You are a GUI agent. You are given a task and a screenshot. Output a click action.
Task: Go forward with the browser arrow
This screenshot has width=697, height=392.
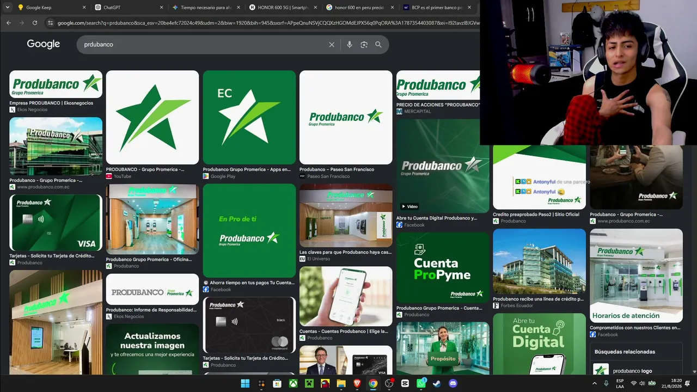tap(22, 23)
